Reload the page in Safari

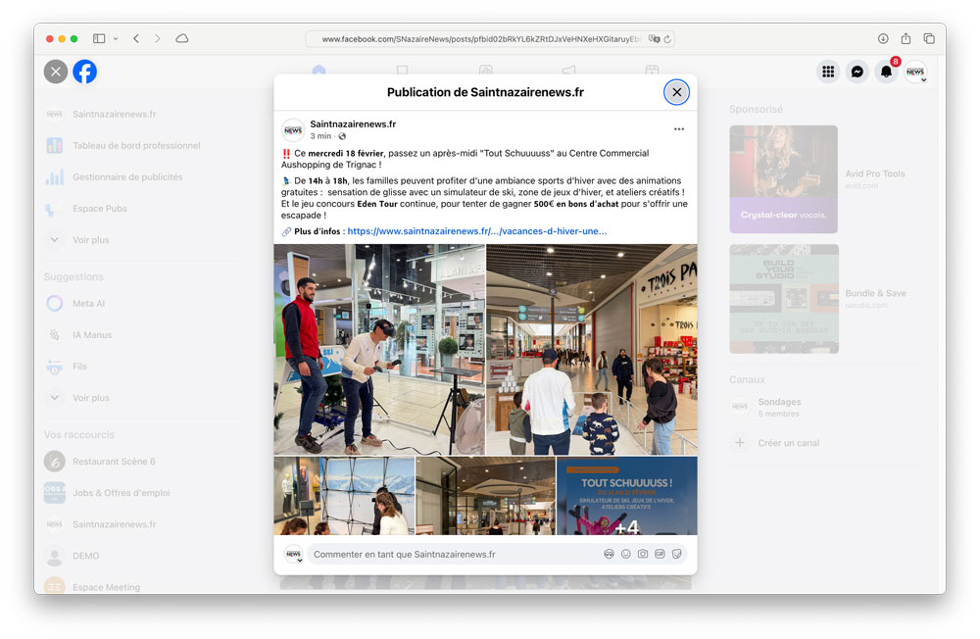[667, 39]
